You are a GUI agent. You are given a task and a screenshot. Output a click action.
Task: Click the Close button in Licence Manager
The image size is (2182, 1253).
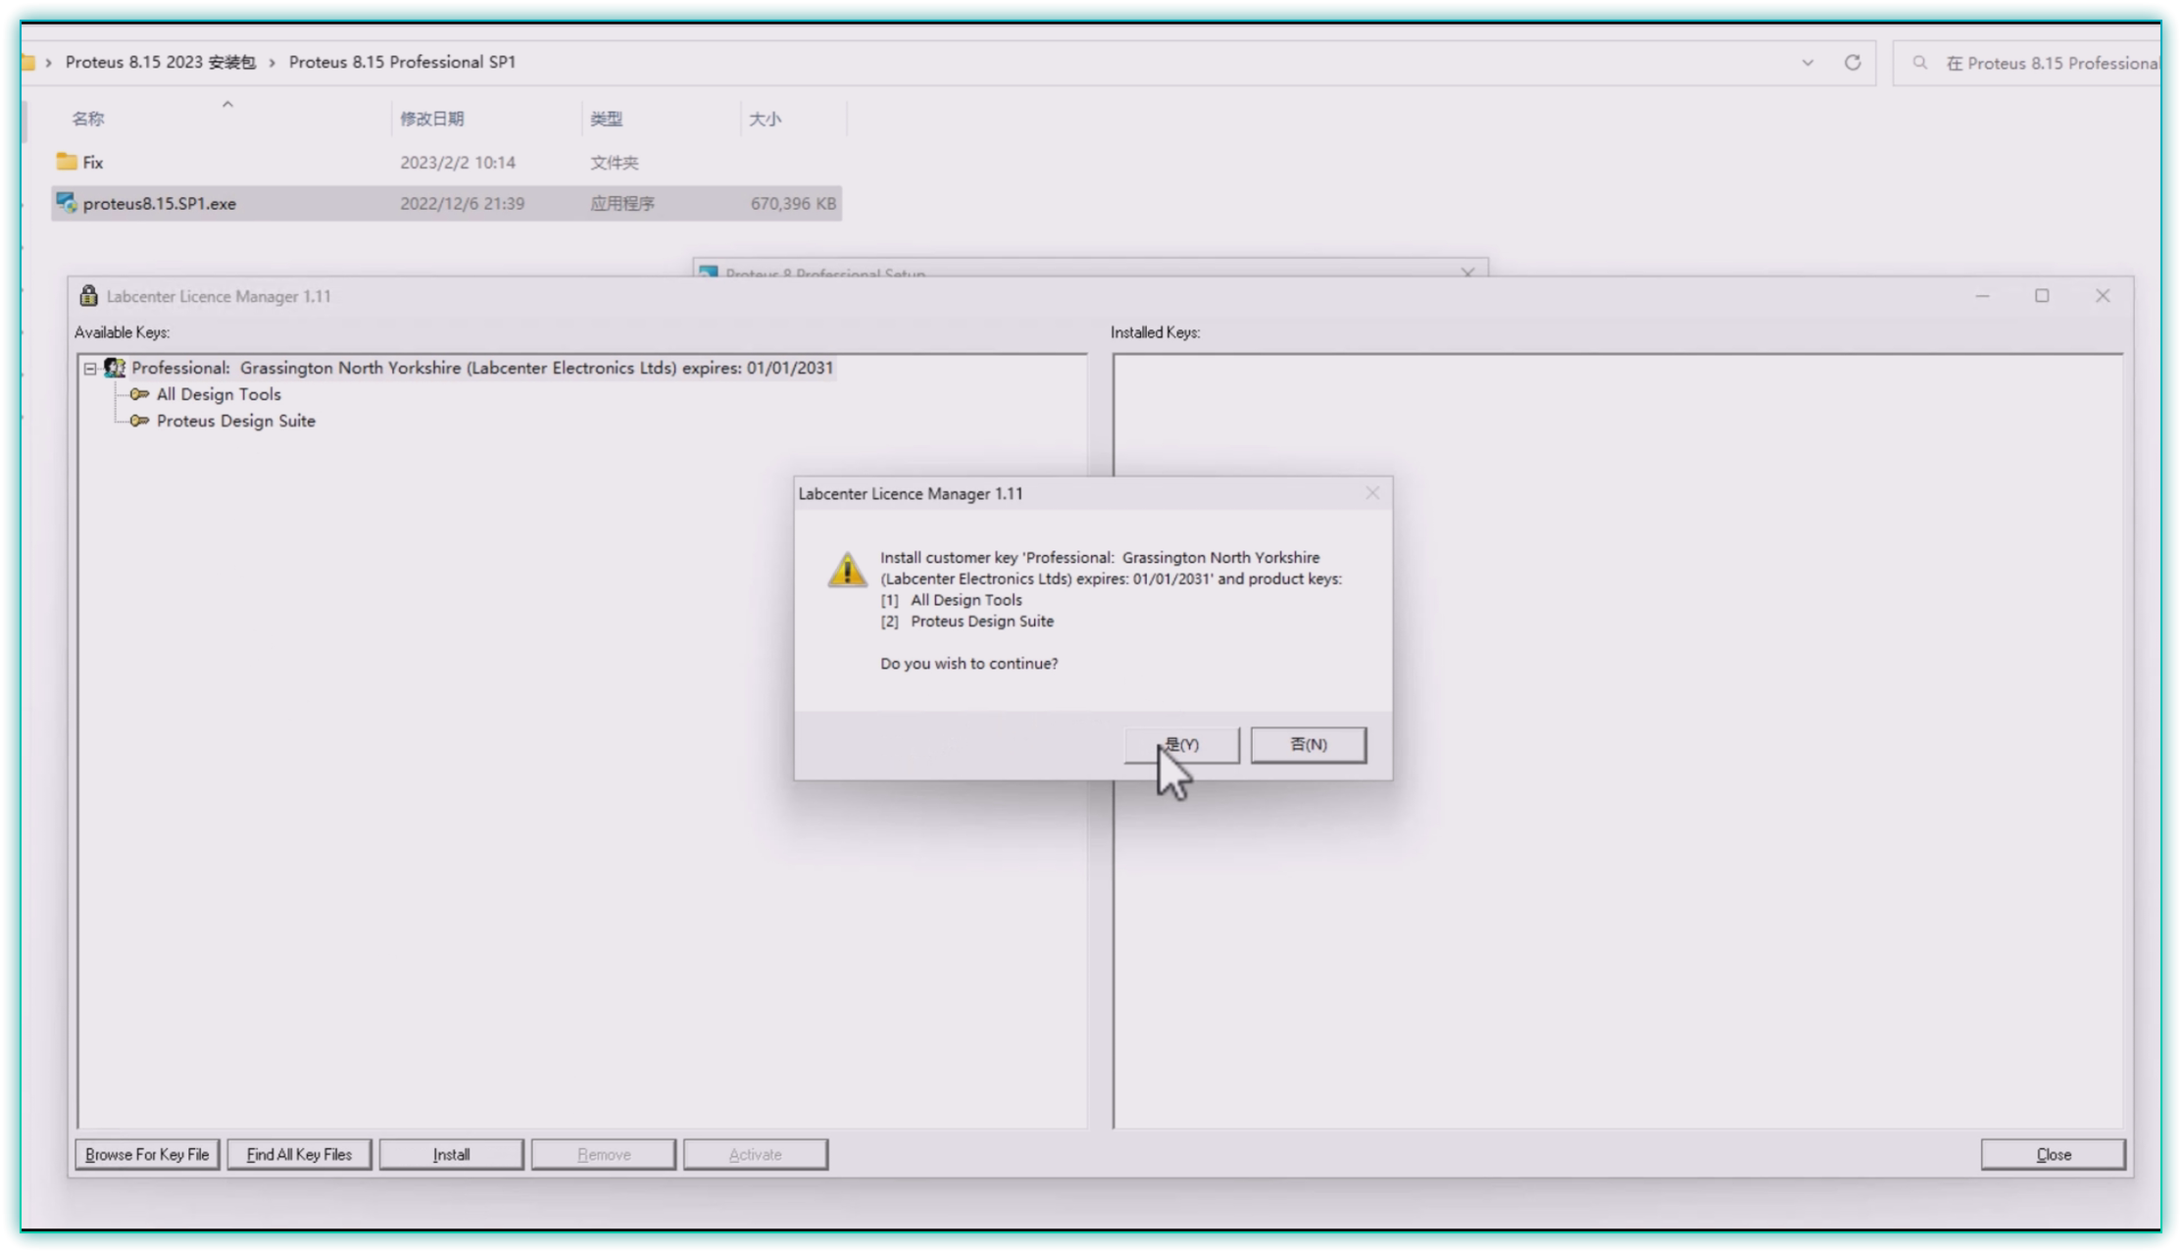tap(2053, 1154)
